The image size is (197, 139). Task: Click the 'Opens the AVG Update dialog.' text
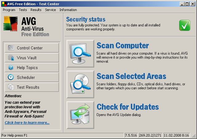119,115
